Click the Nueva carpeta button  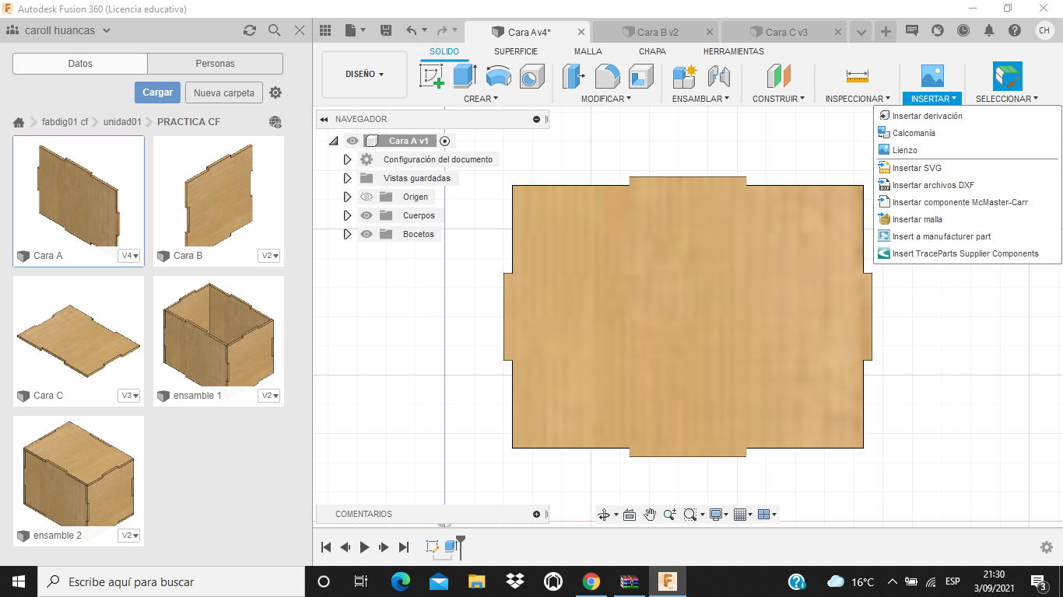223,93
